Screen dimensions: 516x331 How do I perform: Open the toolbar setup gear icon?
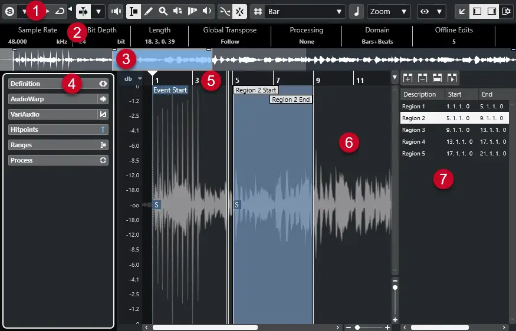click(x=507, y=12)
